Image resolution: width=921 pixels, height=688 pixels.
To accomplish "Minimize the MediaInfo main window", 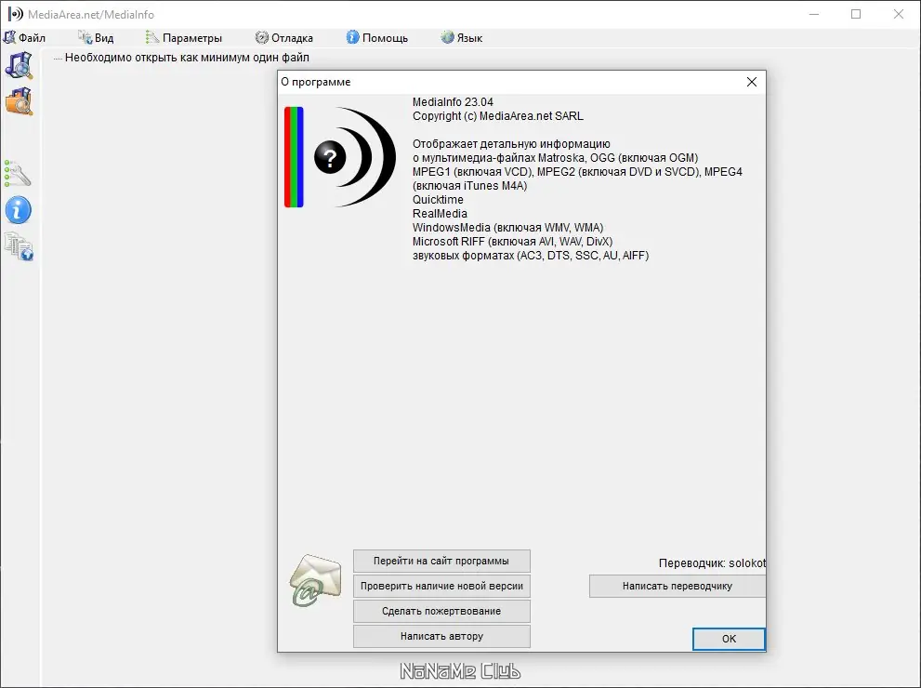I will pyautogui.click(x=814, y=14).
